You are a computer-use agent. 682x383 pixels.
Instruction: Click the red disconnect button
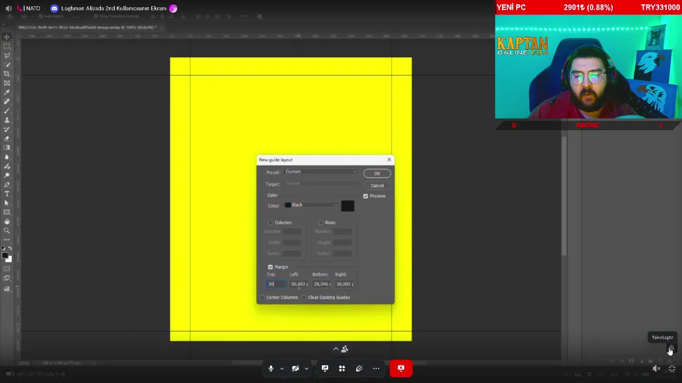click(x=401, y=368)
